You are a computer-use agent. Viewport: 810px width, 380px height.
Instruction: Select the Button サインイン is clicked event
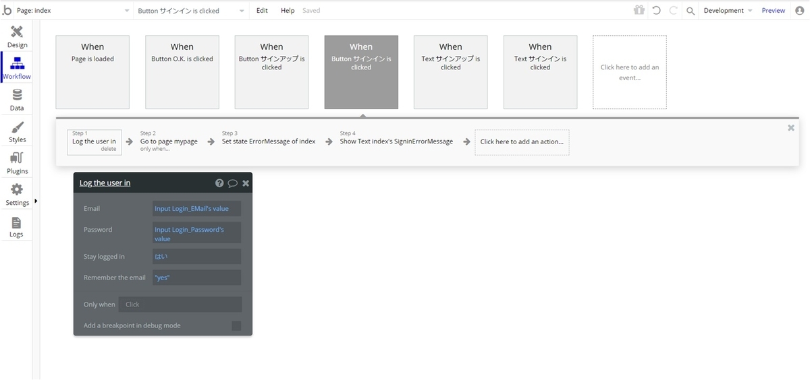(361, 72)
